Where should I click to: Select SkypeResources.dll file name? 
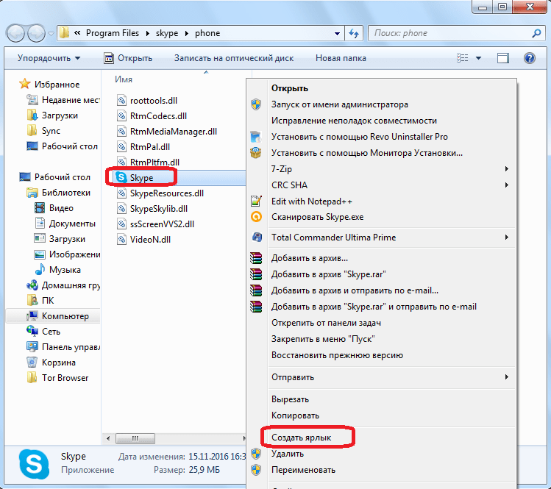point(167,193)
